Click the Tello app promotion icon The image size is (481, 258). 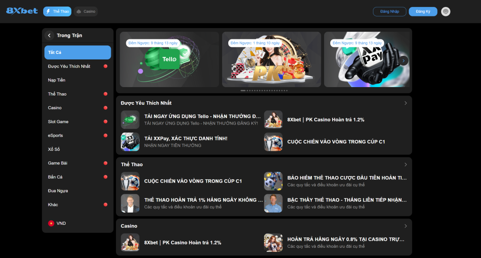click(x=130, y=119)
